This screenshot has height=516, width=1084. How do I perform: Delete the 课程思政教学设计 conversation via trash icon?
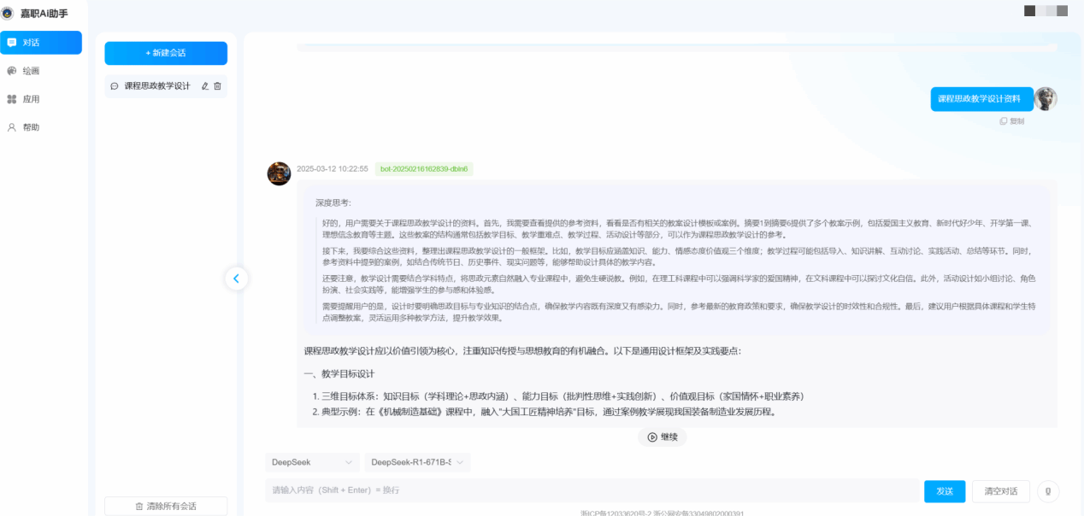pos(217,86)
